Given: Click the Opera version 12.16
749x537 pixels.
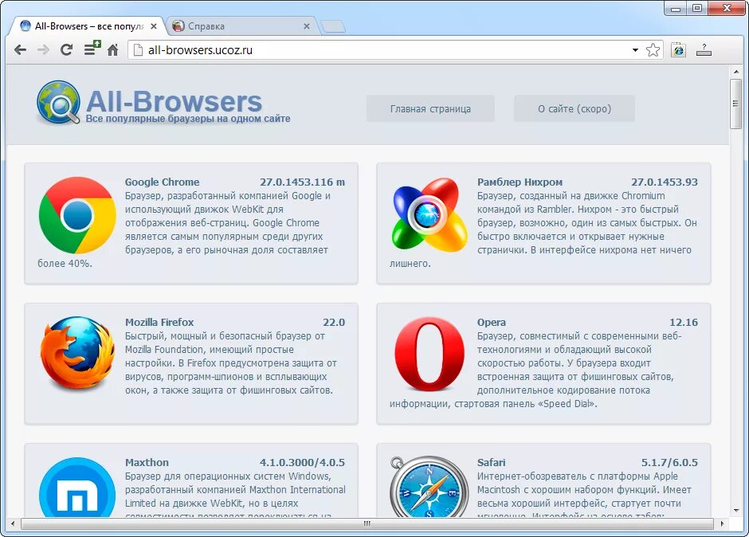Looking at the screenshot, I should (x=684, y=323).
